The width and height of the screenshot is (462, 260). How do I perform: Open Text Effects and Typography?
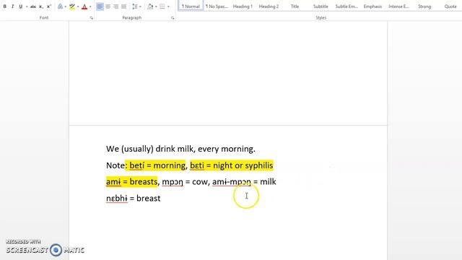click(x=60, y=6)
